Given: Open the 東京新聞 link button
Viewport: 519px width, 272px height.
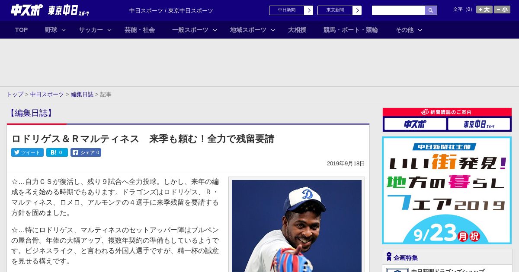Looking at the screenshot, I should pyautogui.click(x=340, y=10).
